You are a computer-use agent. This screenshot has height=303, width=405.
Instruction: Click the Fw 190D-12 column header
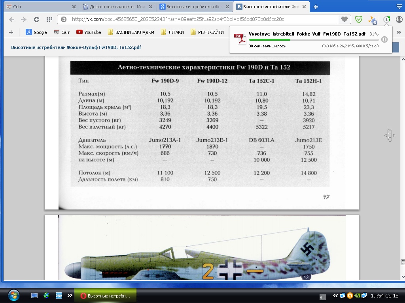coord(212,81)
